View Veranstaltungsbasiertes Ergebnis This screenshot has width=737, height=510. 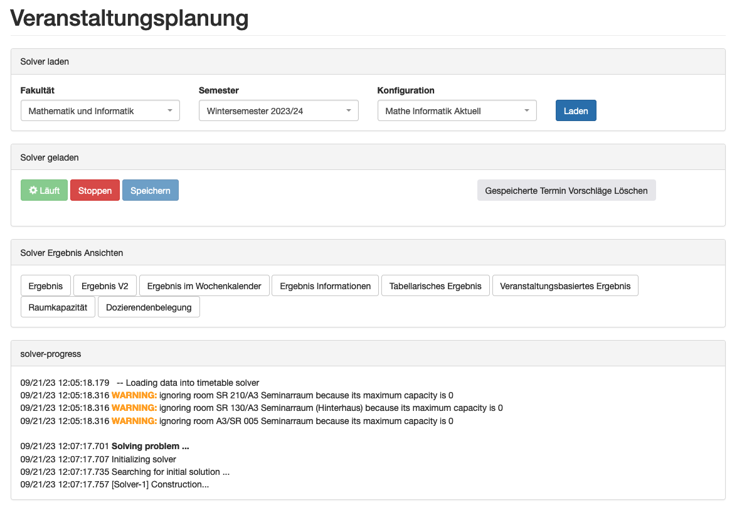click(x=565, y=286)
